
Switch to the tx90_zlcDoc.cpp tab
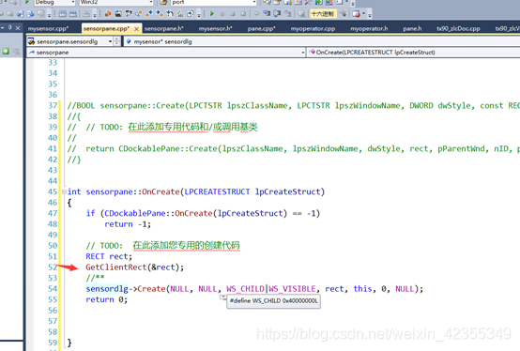pos(458,28)
